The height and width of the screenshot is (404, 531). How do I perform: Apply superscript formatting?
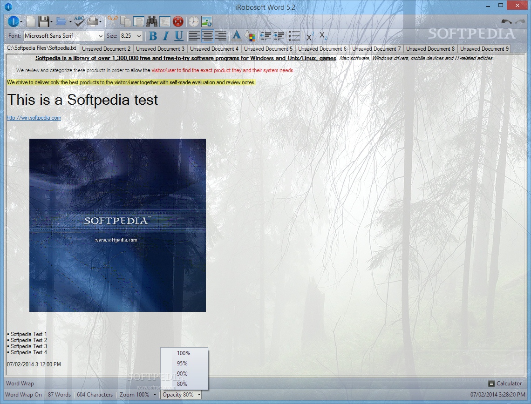(310, 36)
